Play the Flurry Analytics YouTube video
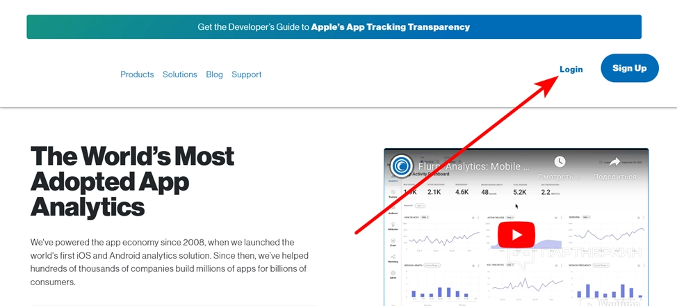The height and width of the screenshot is (306, 677). [516, 234]
